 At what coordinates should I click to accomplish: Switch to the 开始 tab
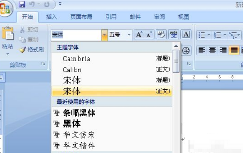point(27,17)
